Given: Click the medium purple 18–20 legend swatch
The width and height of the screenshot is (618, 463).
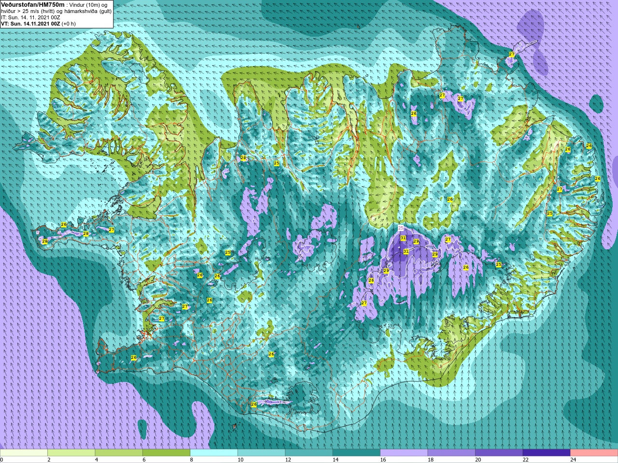Looking at the screenshot, I should pyautogui.click(x=451, y=453).
